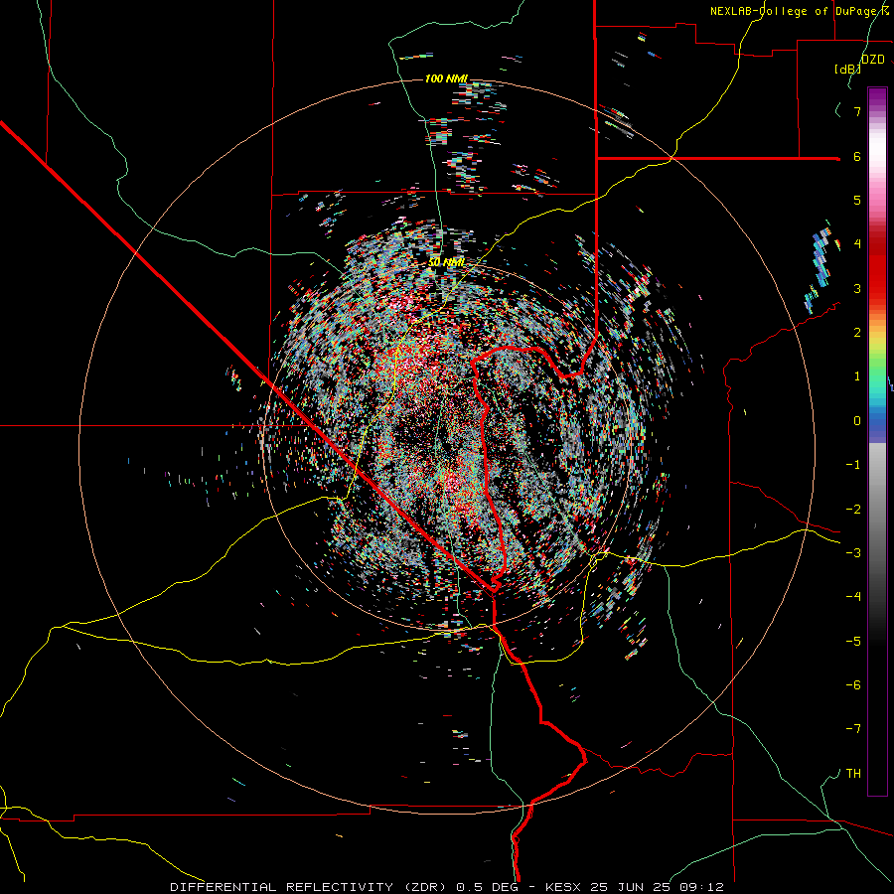
Task: Click the NEXLAB-College of DuPage credit text
Action: point(800,11)
